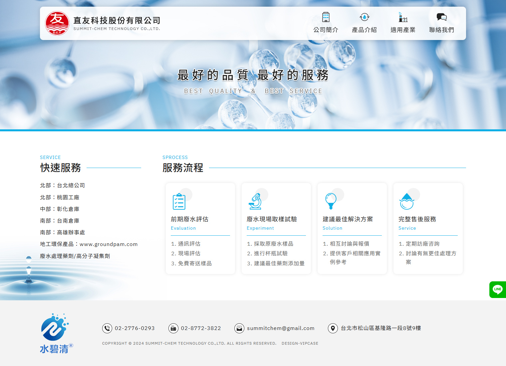Click 服務流程 section heading
The width and height of the screenshot is (506, 366).
click(x=183, y=168)
